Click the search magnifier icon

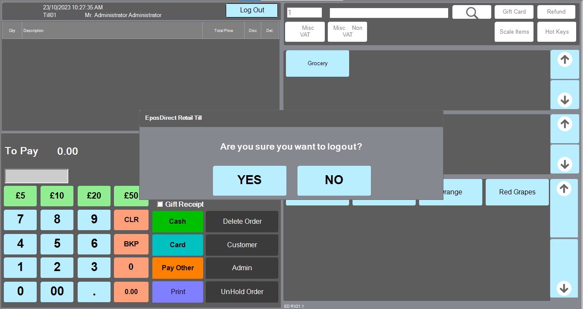[471, 12]
